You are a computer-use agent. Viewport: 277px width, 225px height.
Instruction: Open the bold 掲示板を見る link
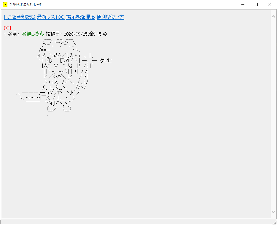pyautogui.click(x=80, y=17)
